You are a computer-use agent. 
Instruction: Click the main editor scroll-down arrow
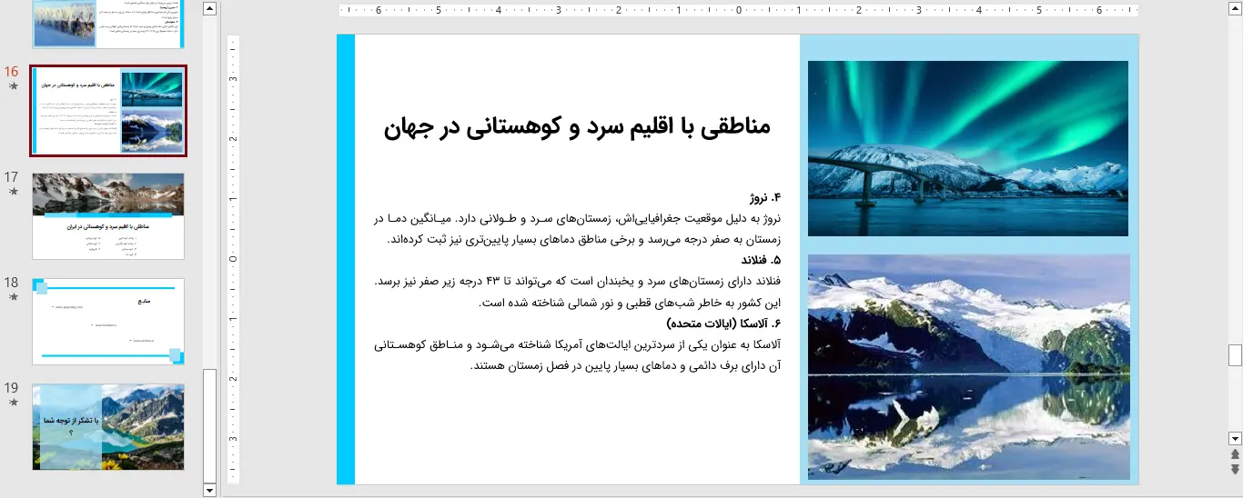point(1235,437)
